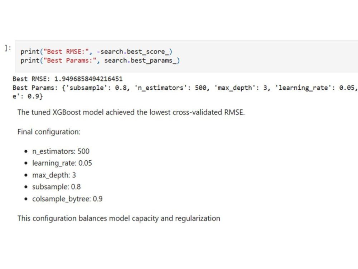Click the bullet 'max_depth: 3'

pyautogui.click(x=54, y=175)
